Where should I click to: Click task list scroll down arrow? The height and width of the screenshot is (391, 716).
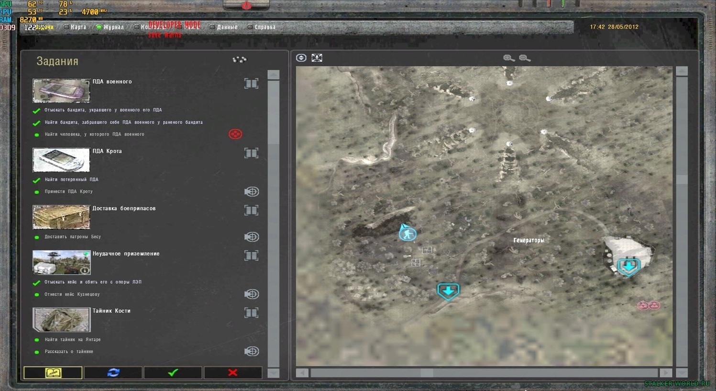point(274,373)
